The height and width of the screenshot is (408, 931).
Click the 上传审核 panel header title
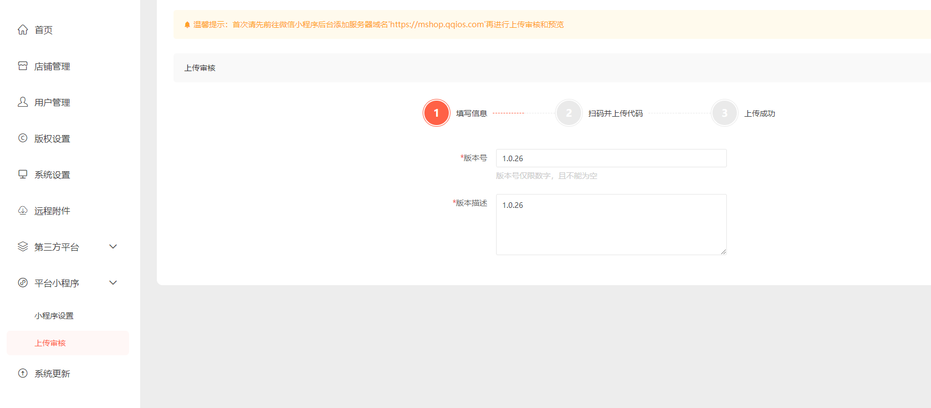(x=200, y=68)
